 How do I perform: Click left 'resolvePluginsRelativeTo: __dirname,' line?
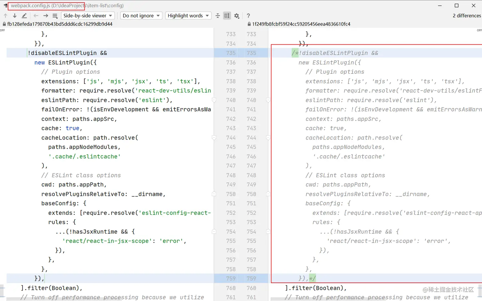103,194
